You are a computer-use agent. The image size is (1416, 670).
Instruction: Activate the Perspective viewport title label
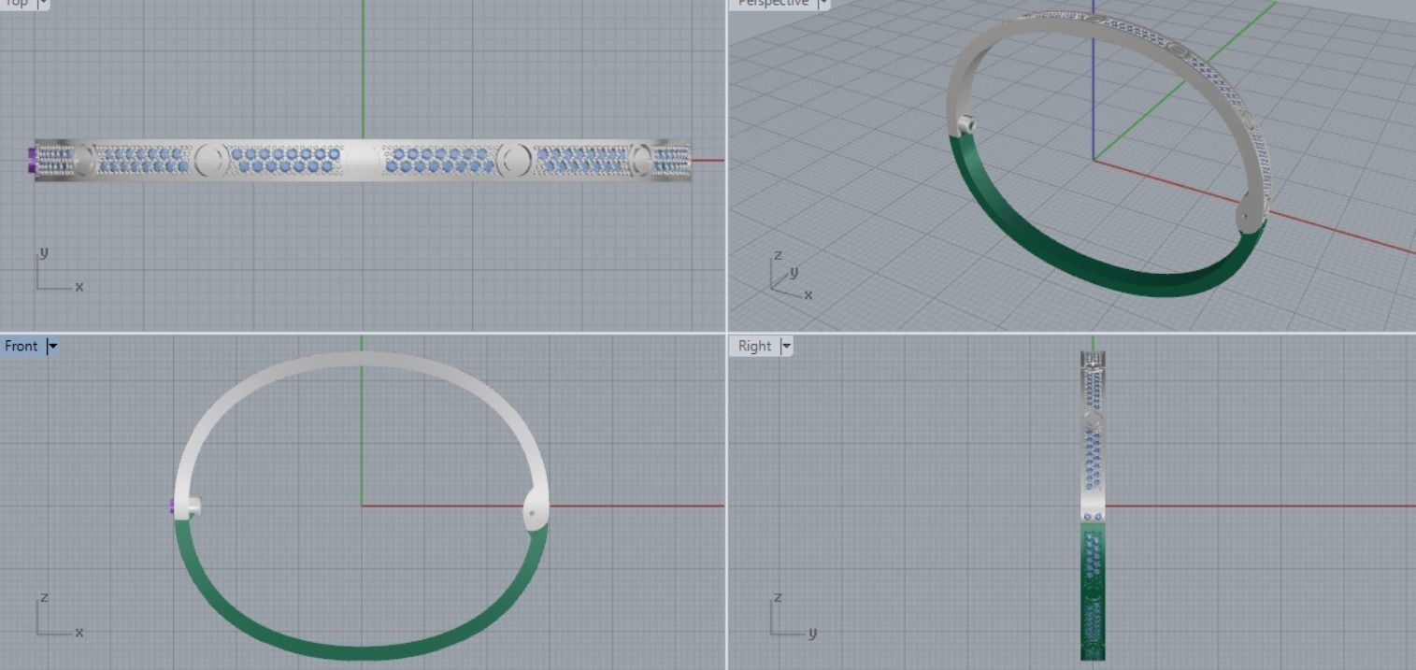pos(773,3)
